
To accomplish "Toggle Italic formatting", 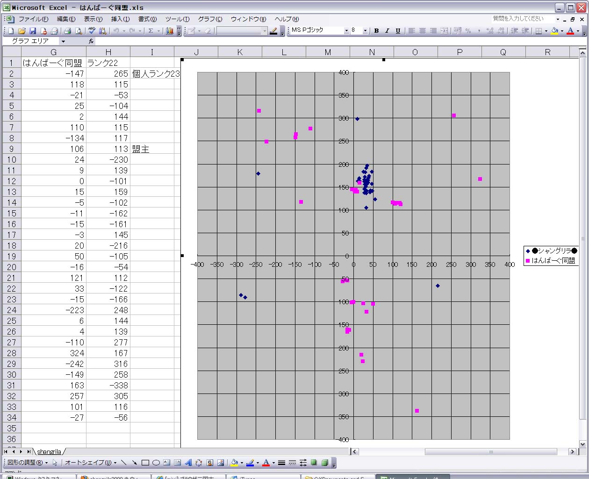I will (x=387, y=31).
